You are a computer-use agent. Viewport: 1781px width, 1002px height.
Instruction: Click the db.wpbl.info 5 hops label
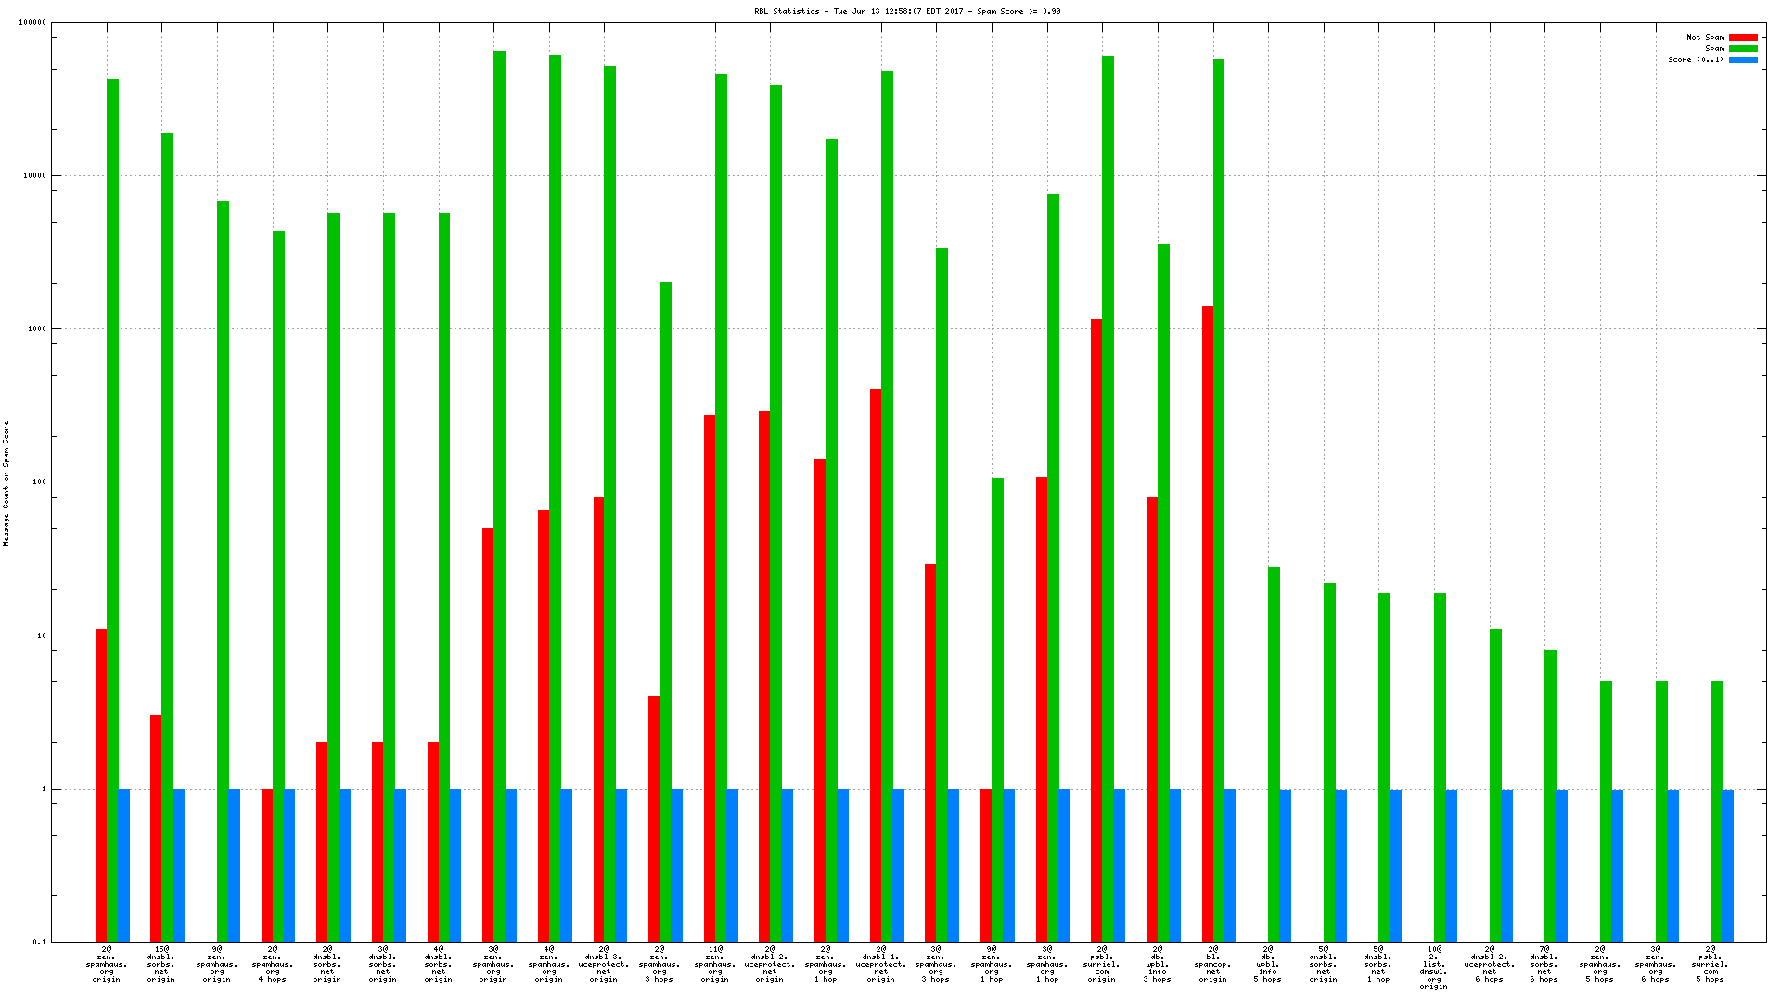[x=1268, y=964]
